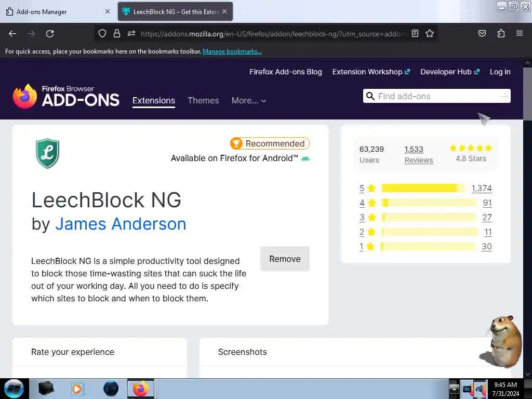Open the 91 four-star reviews count
Image resolution: width=532 pixels, height=399 pixels.
pyautogui.click(x=487, y=203)
